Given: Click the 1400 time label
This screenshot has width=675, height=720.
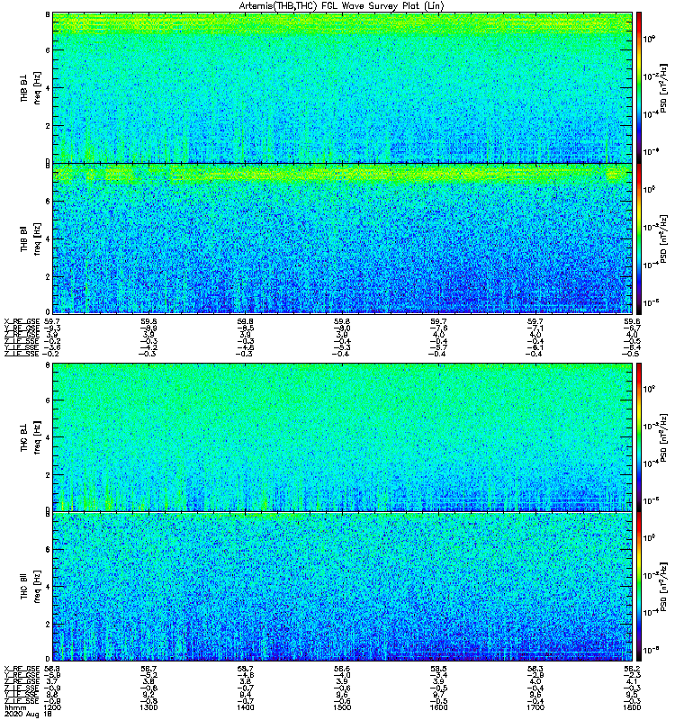Looking at the screenshot, I should (x=245, y=707).
